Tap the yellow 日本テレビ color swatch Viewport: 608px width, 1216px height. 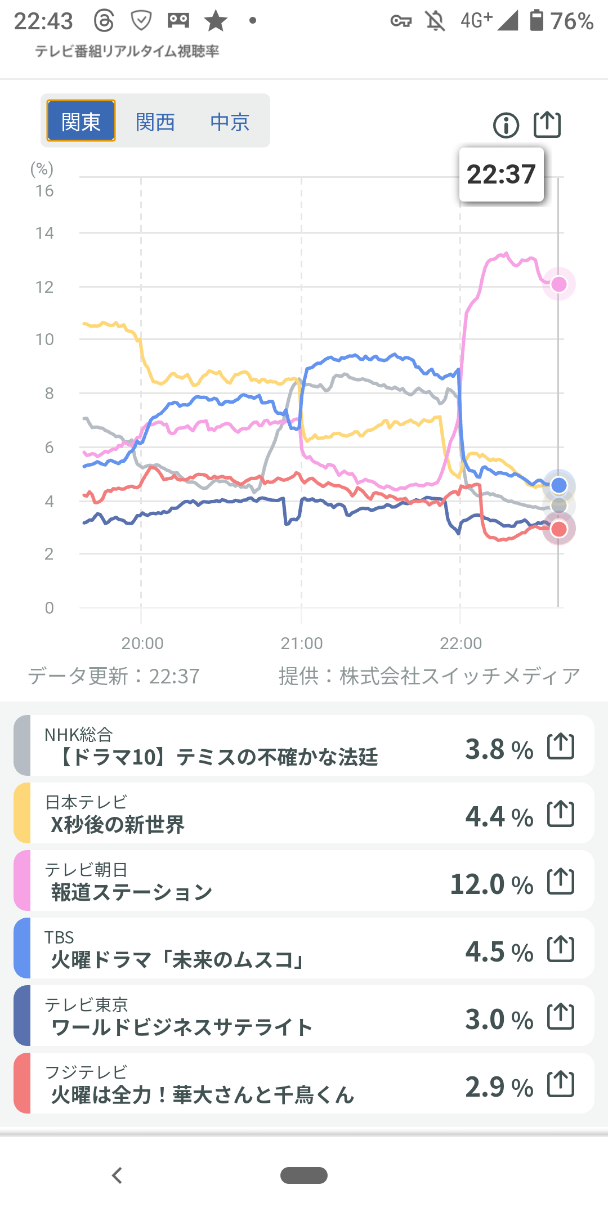click(23, 813)
